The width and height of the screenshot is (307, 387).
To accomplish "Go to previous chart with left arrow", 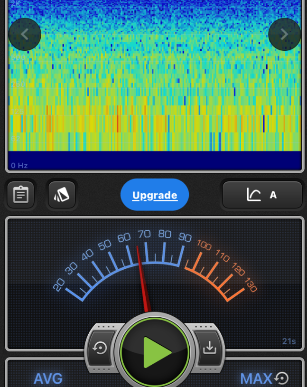I will [x=25, y=34].
